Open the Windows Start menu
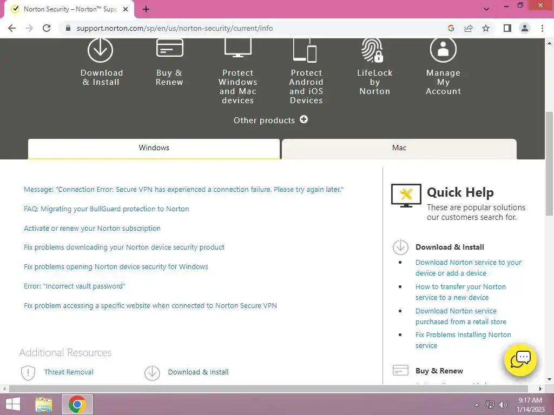Screen dimensions: 554x415 (13, 404)
